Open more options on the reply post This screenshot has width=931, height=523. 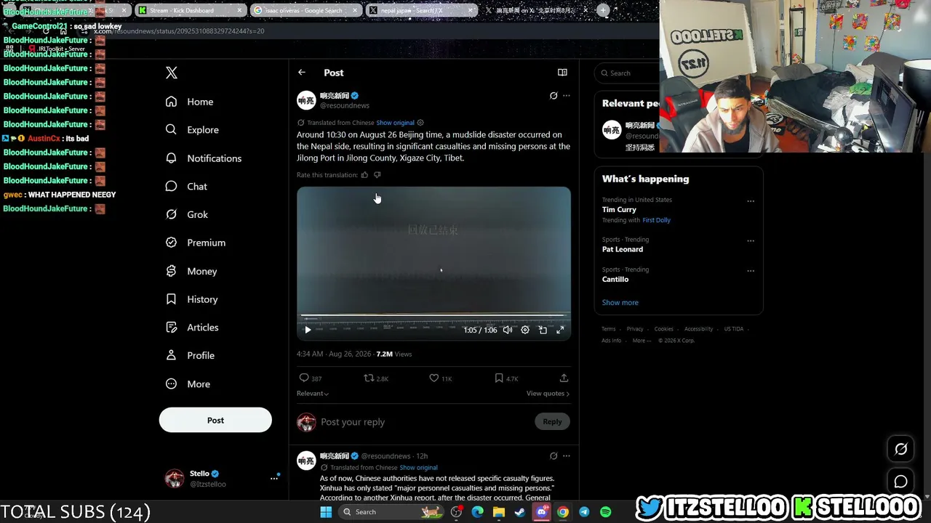pyautogui.click(x=567, y=456)
